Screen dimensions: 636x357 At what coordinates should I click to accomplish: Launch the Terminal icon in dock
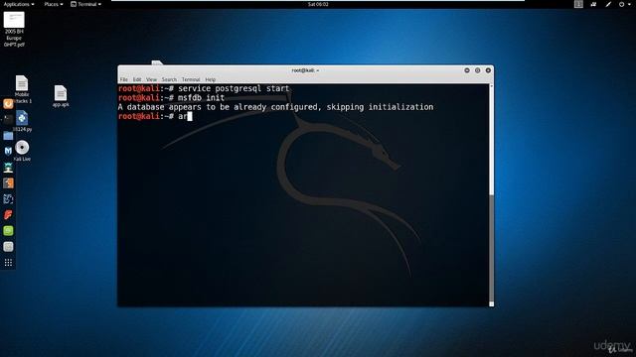point(8,119)
